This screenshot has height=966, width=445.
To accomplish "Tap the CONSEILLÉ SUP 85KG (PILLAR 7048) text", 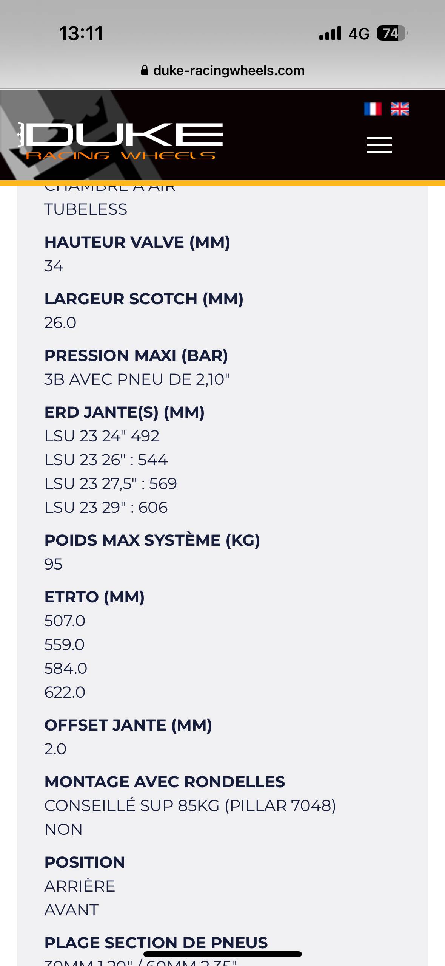I will tap(190, 806).
